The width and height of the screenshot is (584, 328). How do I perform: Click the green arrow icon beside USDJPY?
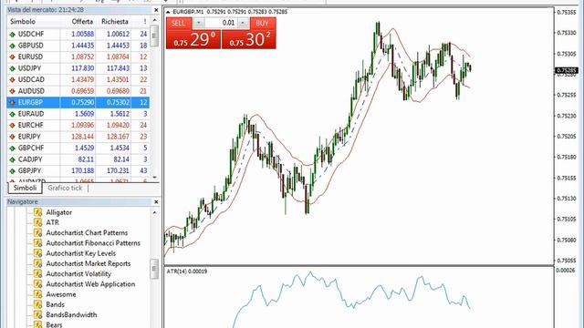[12, 68]
